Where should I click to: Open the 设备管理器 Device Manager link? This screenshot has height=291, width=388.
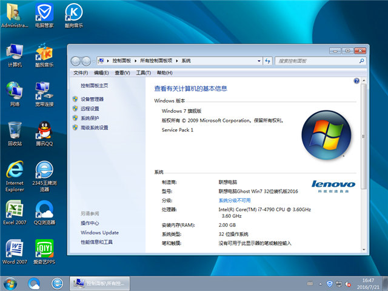[x=92, y=99]
